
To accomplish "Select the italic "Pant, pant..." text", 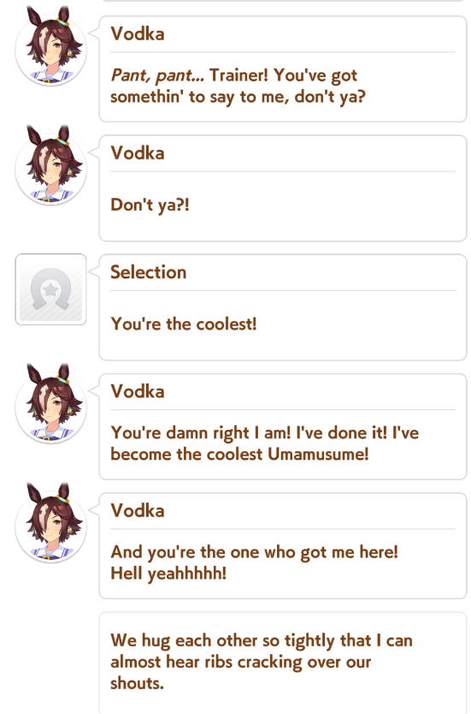I will (x=157, y=75).
